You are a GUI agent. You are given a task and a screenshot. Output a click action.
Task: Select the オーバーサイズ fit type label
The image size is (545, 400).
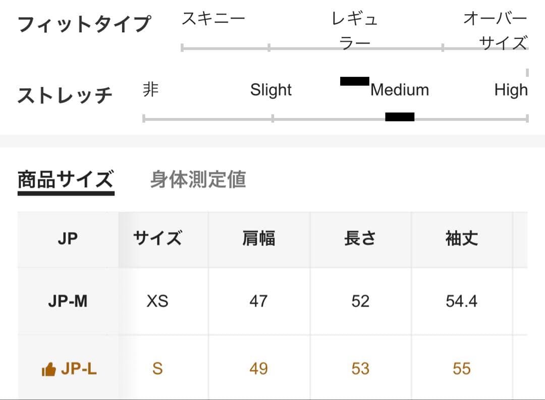click(496, 30)
